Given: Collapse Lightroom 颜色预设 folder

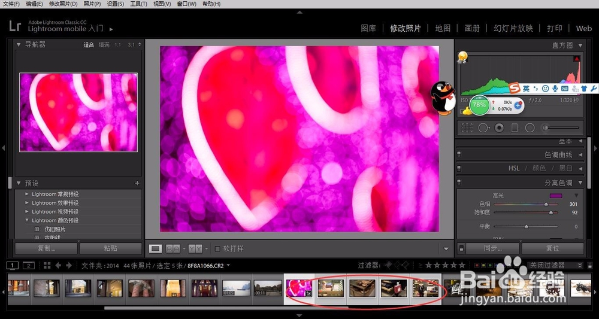Looking at the screenshot, I should click(27, 221).
